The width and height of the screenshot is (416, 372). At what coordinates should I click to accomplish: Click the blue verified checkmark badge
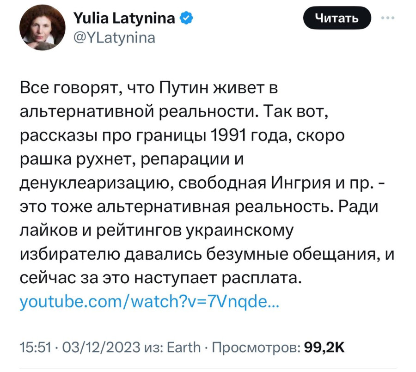coord(187,18)
